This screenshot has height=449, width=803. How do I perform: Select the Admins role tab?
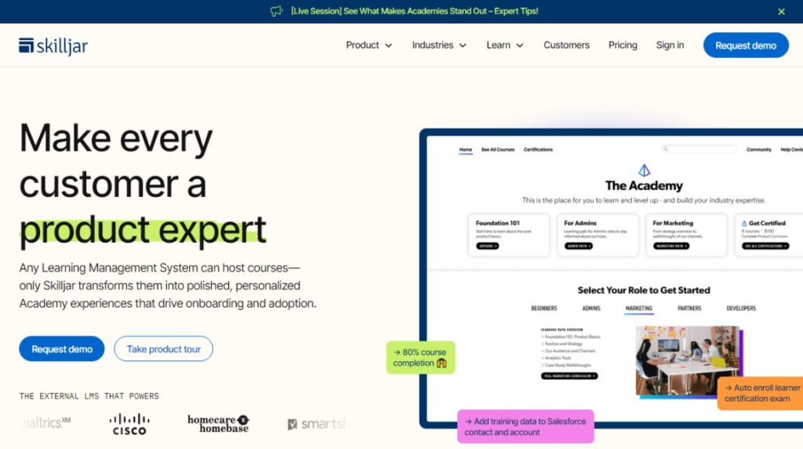(x=591, y=308)
